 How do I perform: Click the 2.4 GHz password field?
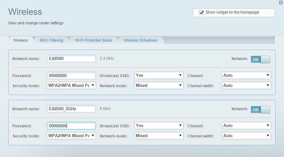[x=71, y=75]
